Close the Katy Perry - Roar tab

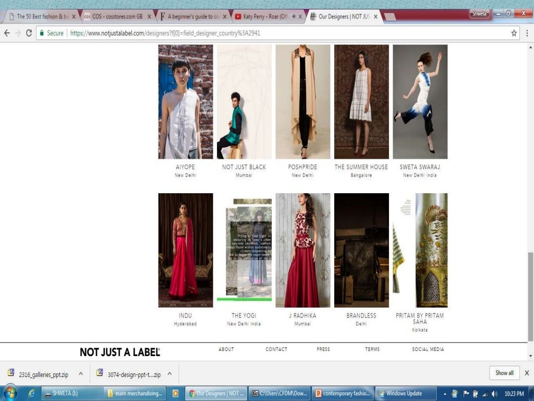[300, 16]
